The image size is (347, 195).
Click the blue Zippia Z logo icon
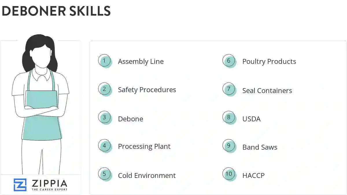pyautogui.click(x=20, y=185)
